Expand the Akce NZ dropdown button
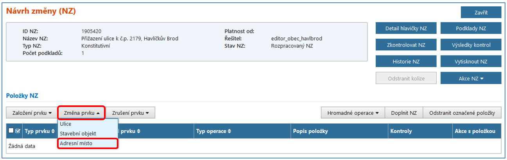Image resolution: width=507 pixels, height=160 pixels. (471, 78)
